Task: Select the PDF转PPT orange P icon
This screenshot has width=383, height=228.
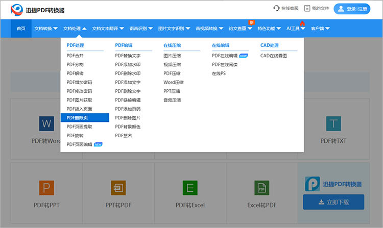Action: coord(46,188)
